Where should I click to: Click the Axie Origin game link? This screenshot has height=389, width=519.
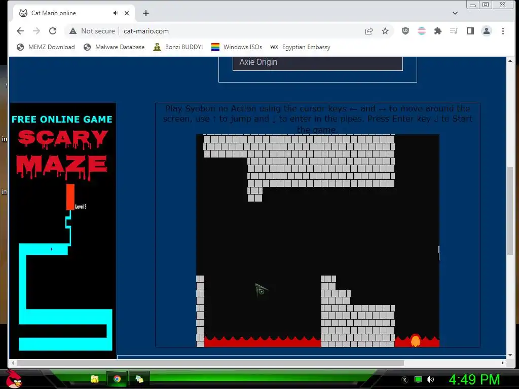(317, 62)
